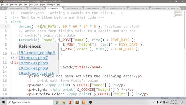Screen dimensions: 186x105
Task: Toggle the panel switcher icon in status bar
Action: point(3,98)
